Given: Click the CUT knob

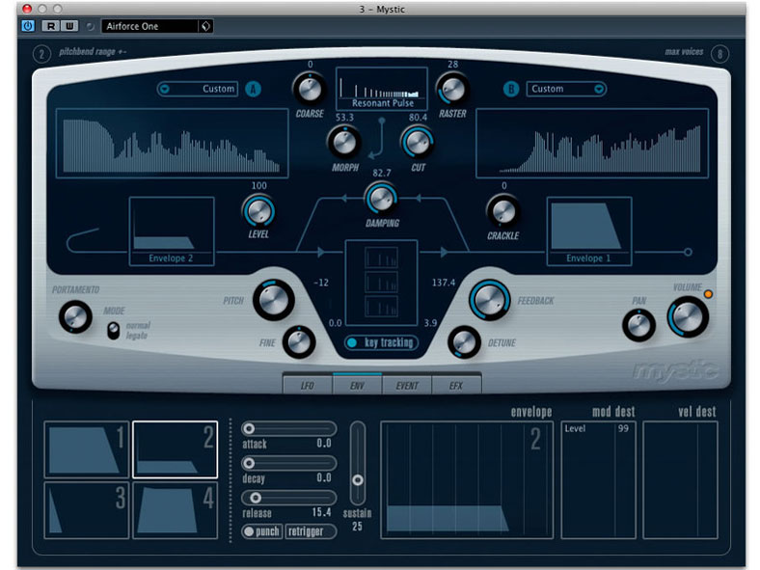Looking at the screenshot, I should point(418,143).
